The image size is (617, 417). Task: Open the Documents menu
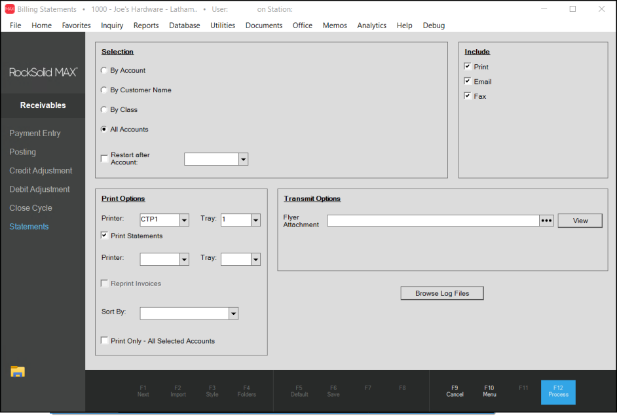coord(264,26)
